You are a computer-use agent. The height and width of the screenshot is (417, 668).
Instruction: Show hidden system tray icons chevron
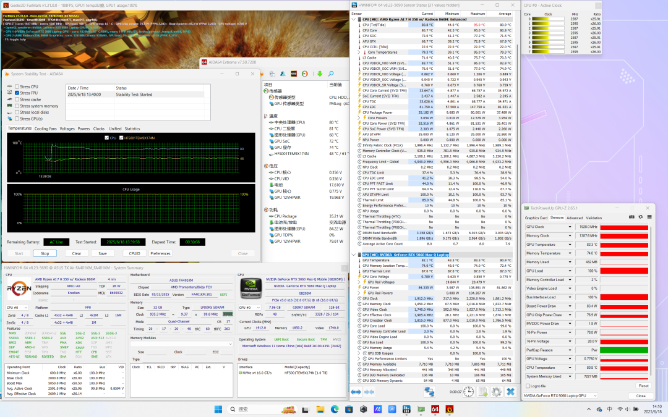pyautogui.click(x=589, y=410)
